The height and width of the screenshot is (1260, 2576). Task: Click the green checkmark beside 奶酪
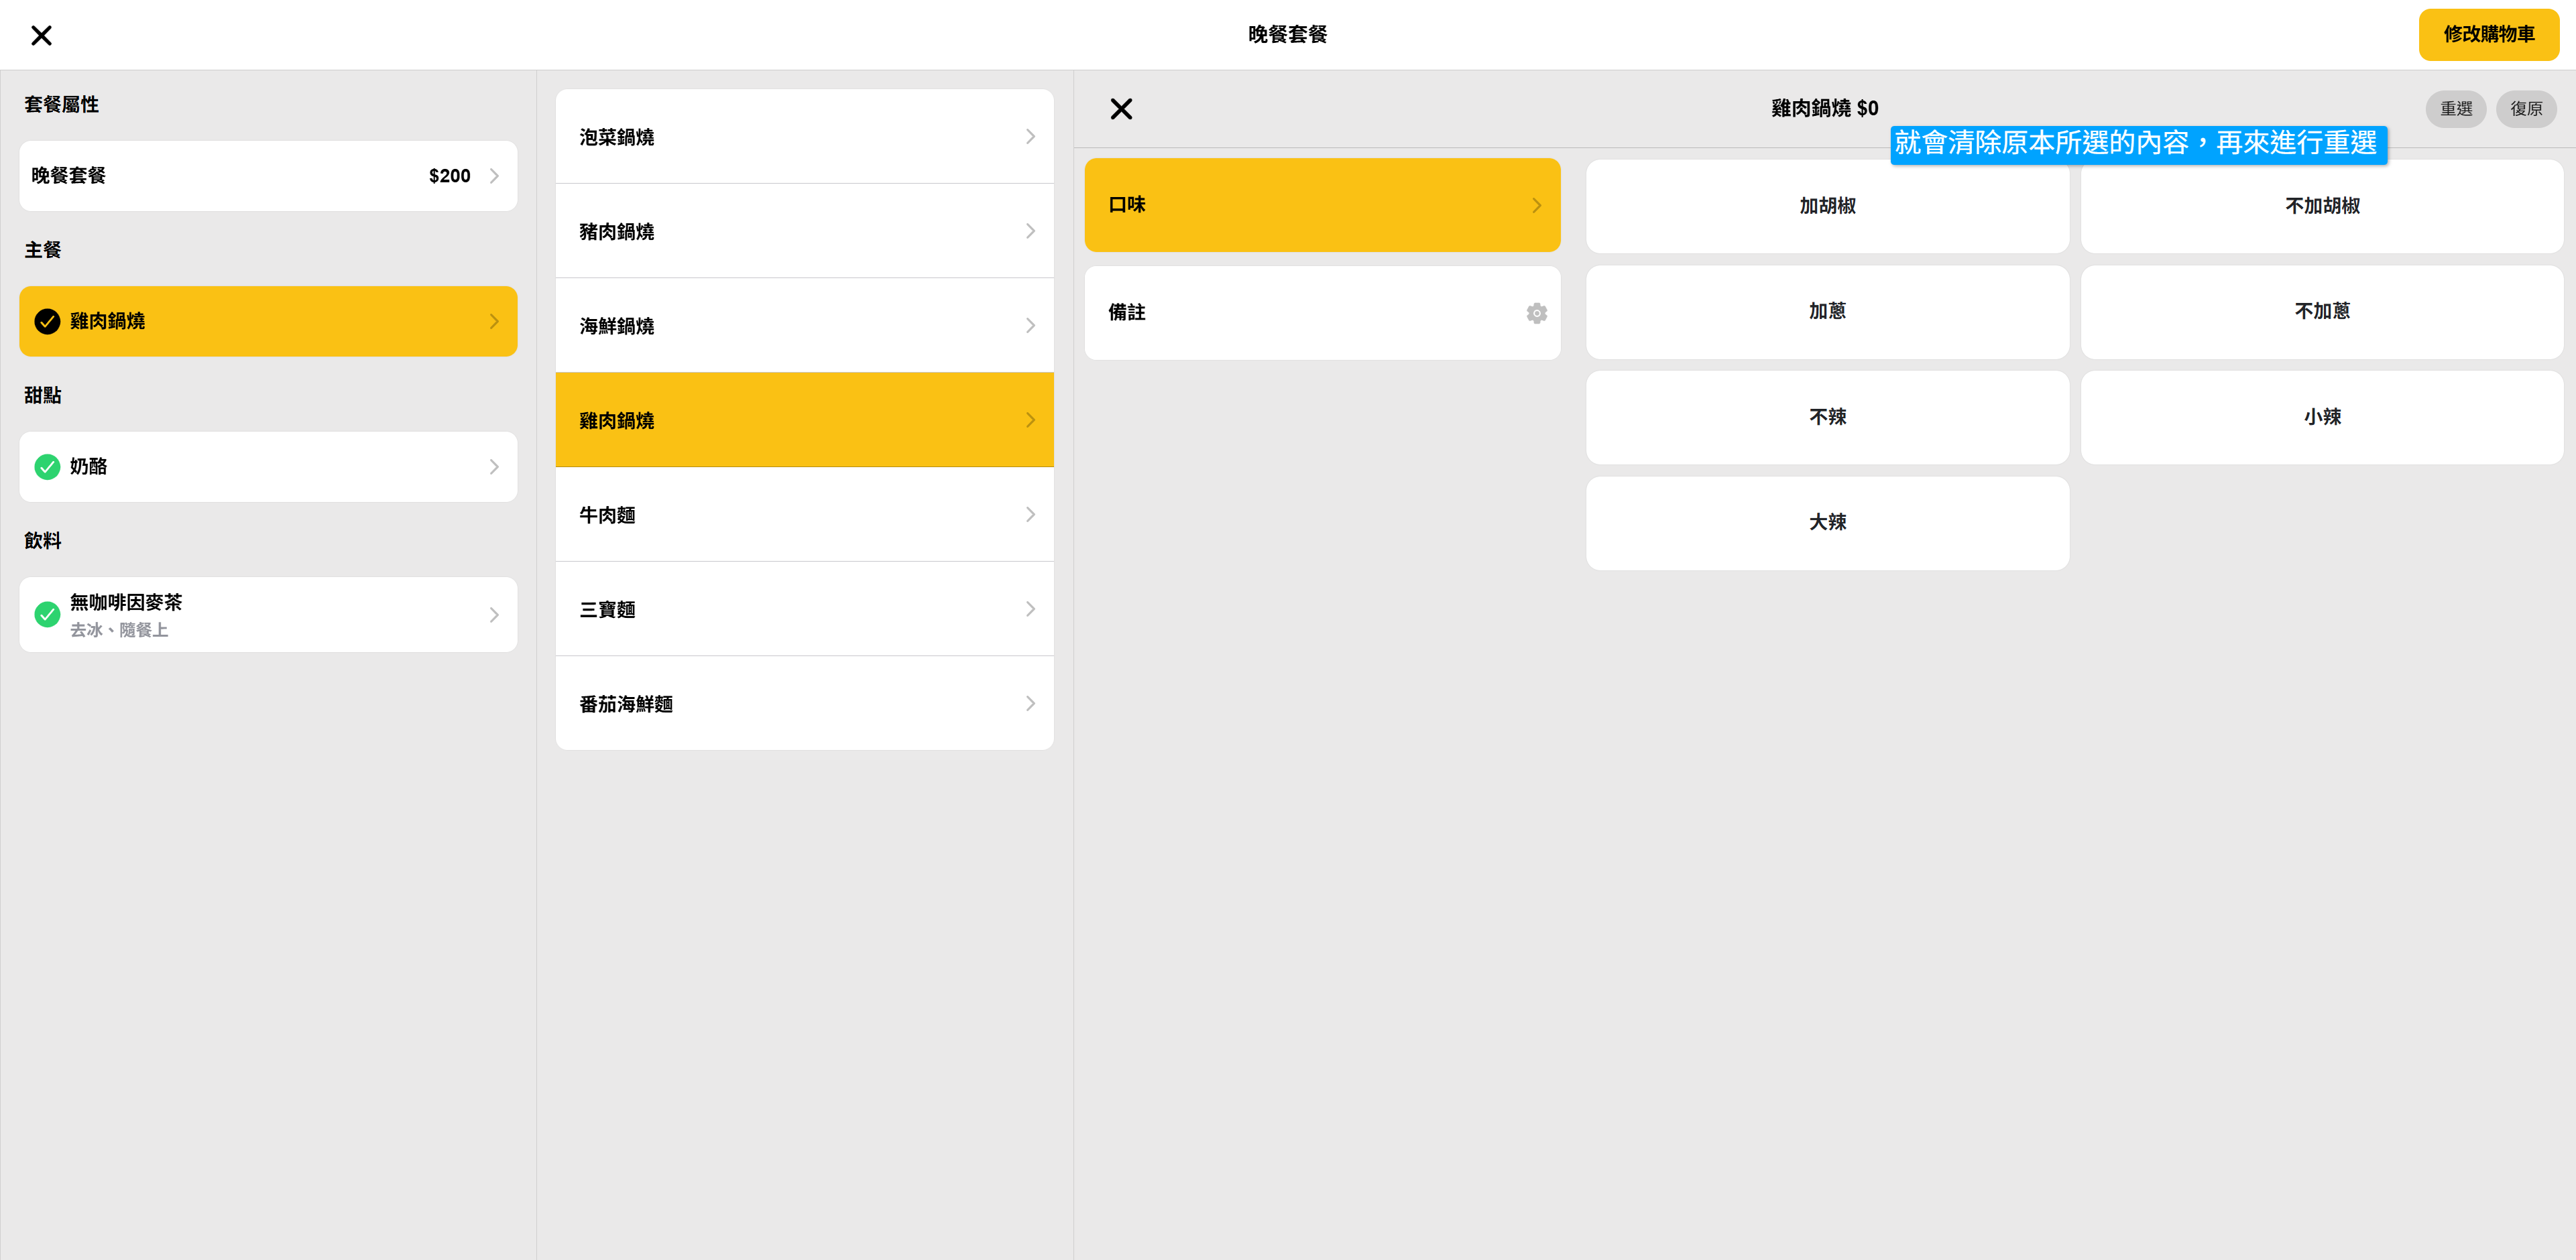[x=47, y=466]
